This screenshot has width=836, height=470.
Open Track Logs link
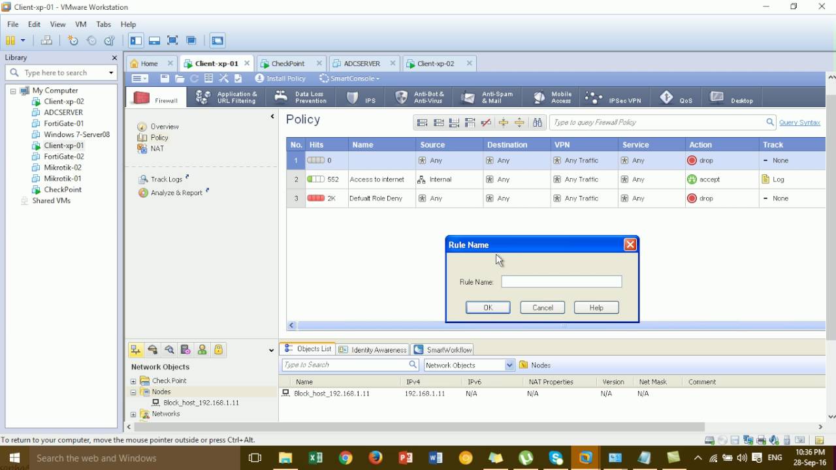pyautogui.click(x=167, y=180)
